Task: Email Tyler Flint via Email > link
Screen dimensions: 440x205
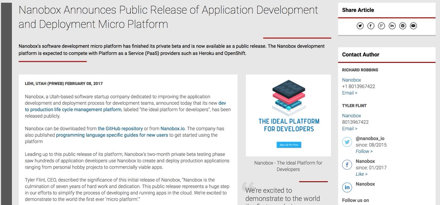Action: [x=349, y=128]
